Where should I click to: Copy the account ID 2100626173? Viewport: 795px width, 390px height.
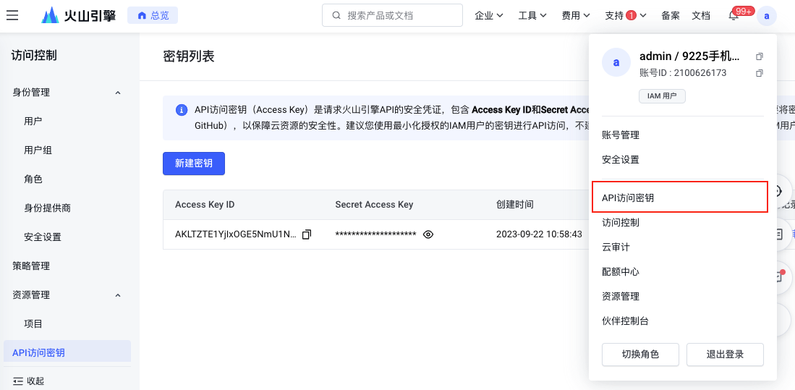pyautogui.click(x=759, y=73)
